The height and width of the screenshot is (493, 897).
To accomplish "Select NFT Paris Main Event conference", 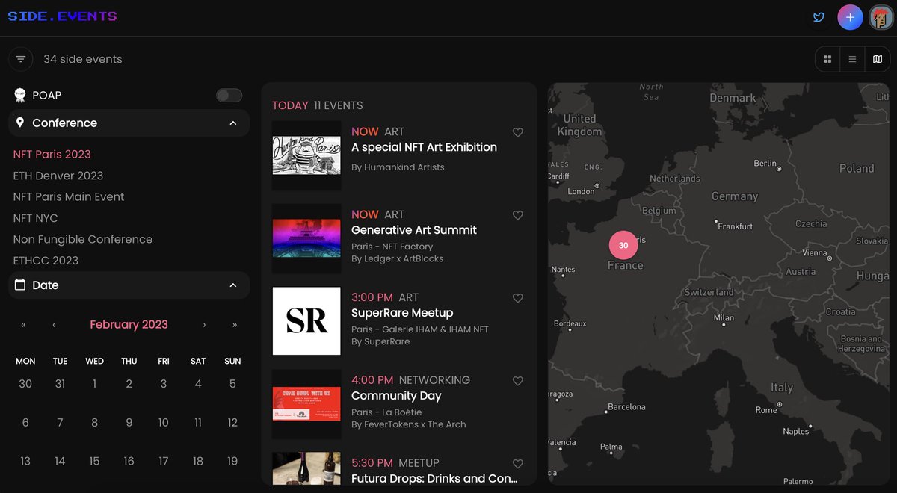I will point(69,196).
